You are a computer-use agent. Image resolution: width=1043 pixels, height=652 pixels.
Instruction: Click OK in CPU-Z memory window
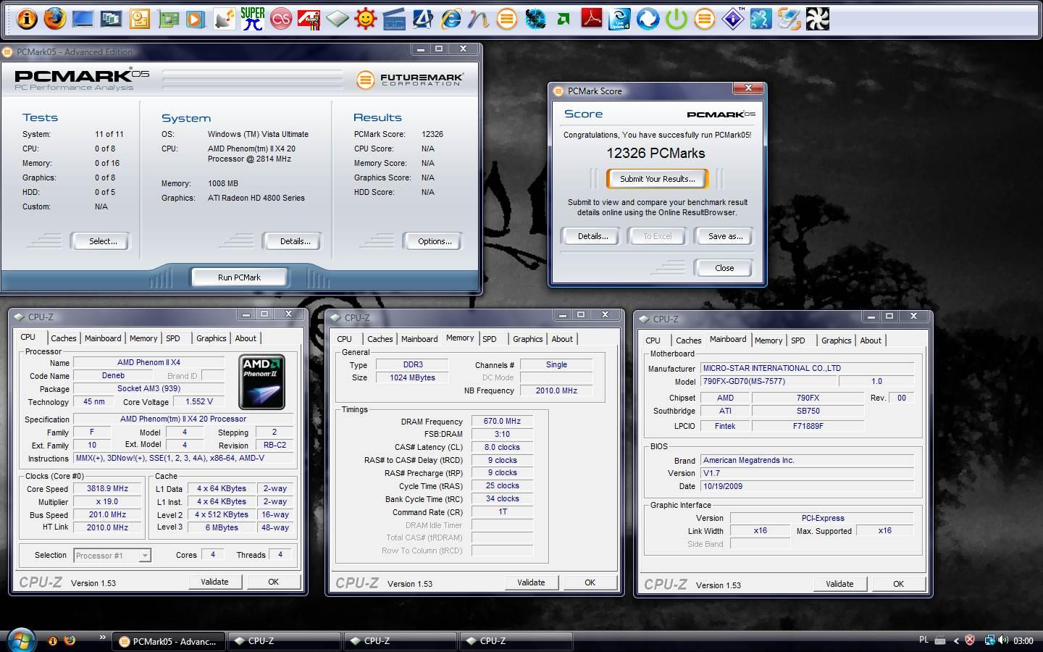point(590,582)
